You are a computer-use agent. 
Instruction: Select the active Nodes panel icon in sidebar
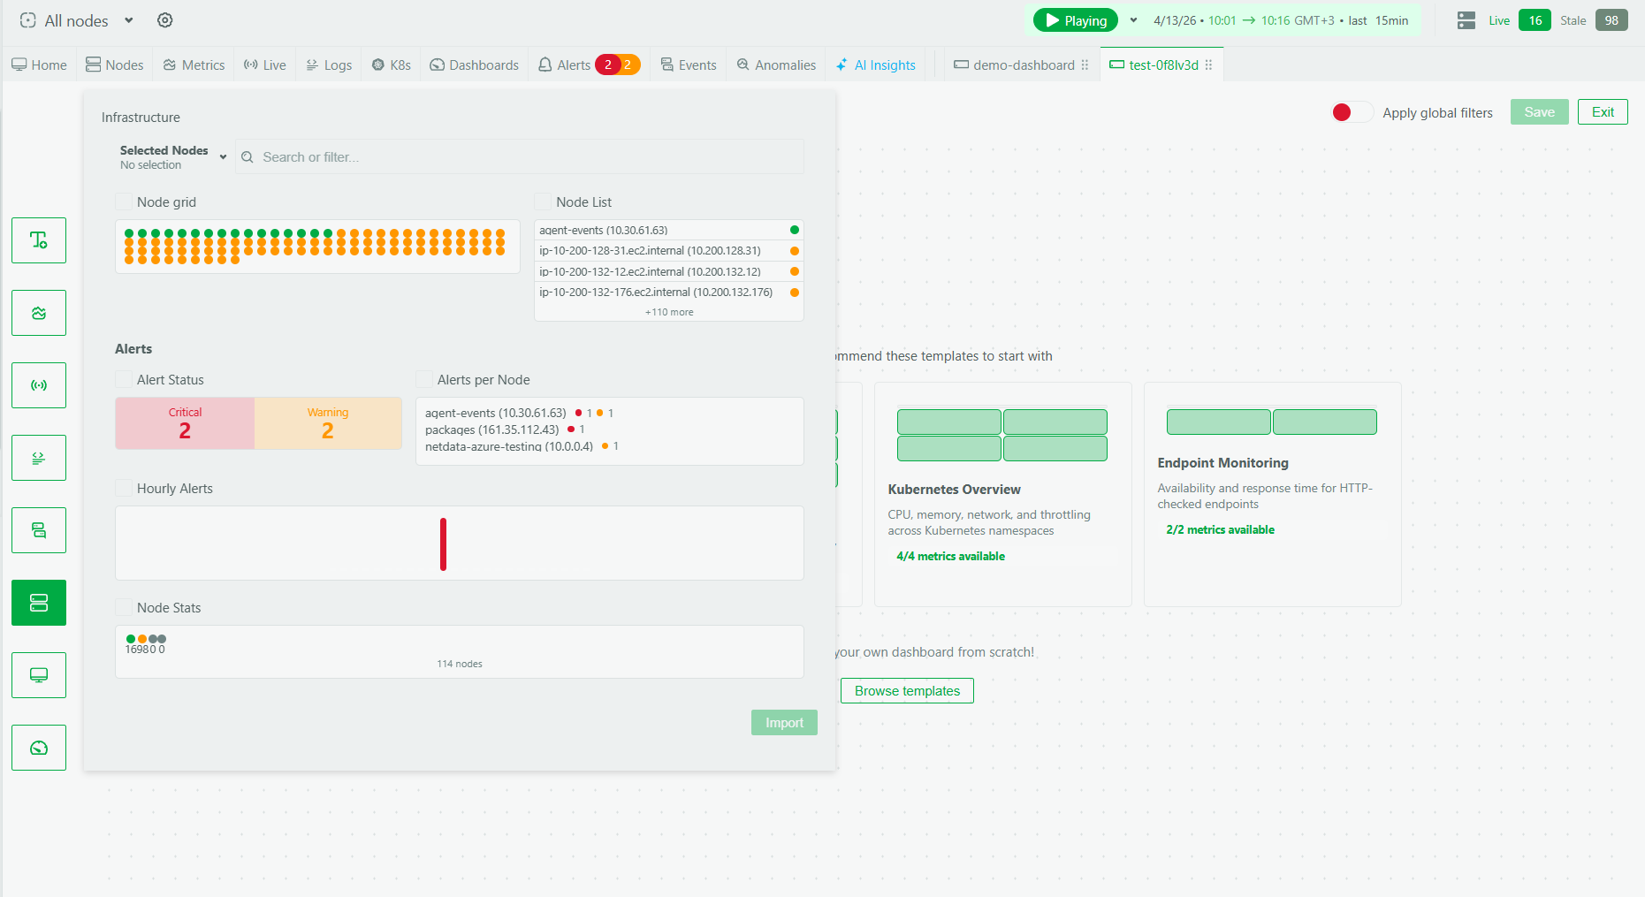(39, 602)
